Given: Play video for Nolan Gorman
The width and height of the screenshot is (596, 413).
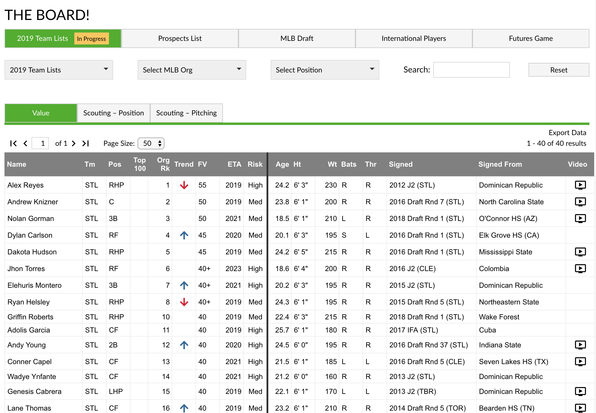Looking at the screenshot, I should point(580,218).
